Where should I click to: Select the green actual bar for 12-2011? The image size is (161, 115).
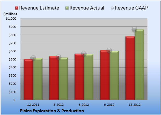tap(38, 79)
